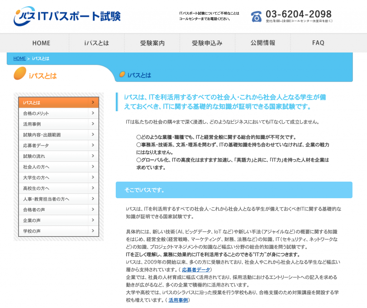Open 人事・教育担当者の方へ in the sidebar menu

coord(59,199)
